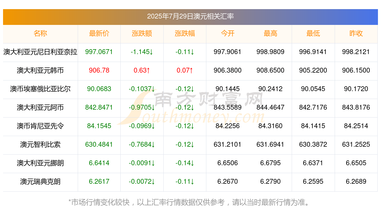This screenshot has height=212, width=381.
Task: Select the 名称 column header
Action: pyautogui.click(x=41, y=33)
